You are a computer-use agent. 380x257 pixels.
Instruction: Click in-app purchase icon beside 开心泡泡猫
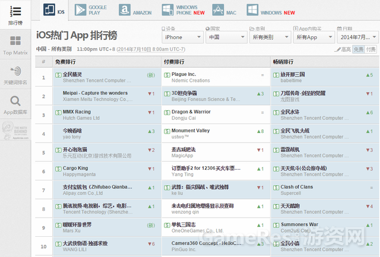58,150
